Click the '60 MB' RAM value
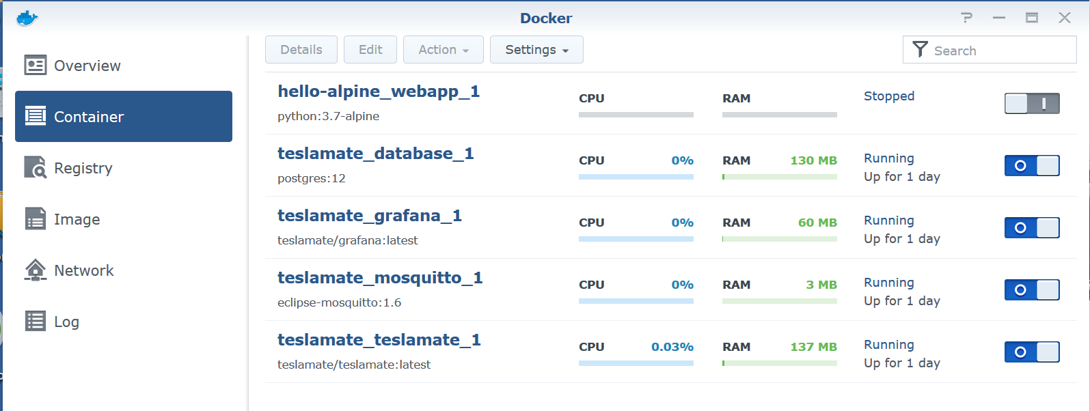 (817, 223)
